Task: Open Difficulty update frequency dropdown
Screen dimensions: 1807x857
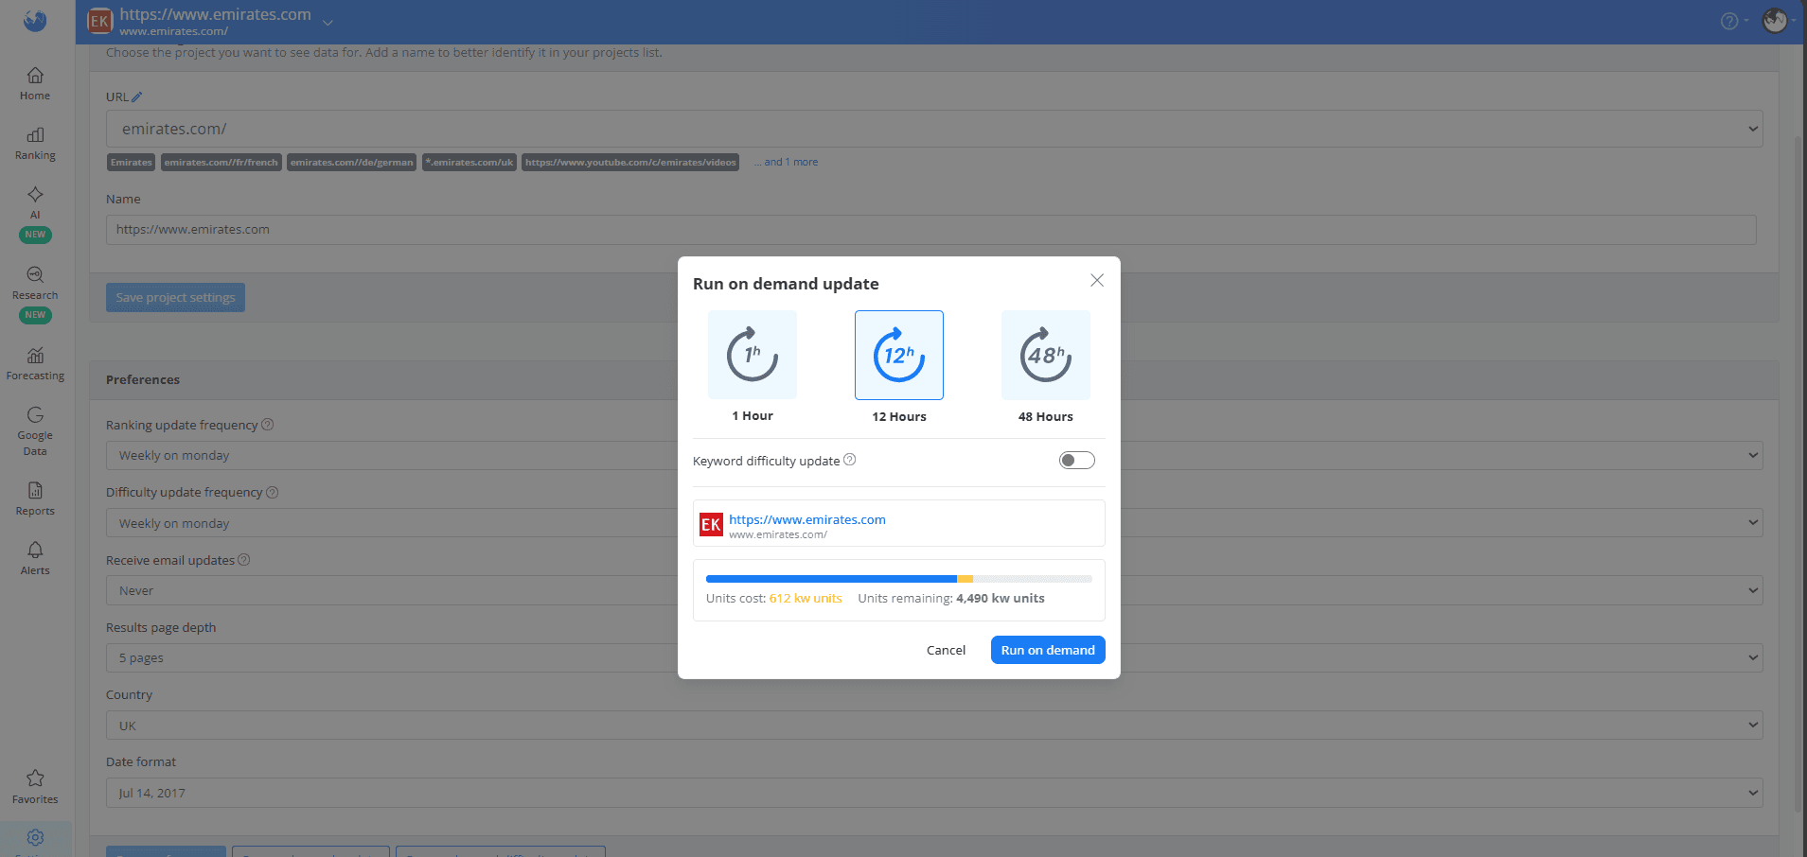Action: click(x=934, y=523)
